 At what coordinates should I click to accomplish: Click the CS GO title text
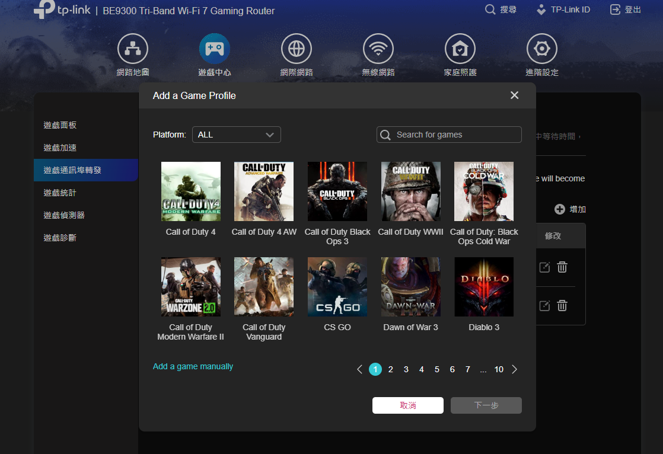tap(337, 327)
